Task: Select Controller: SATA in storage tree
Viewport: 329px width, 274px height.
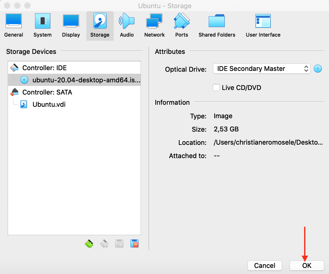Action: (47, 92)
